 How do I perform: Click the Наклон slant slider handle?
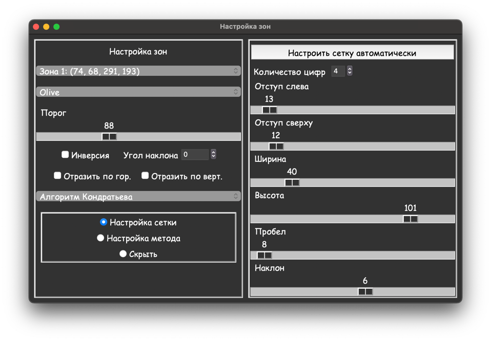(x=365, y=292)
